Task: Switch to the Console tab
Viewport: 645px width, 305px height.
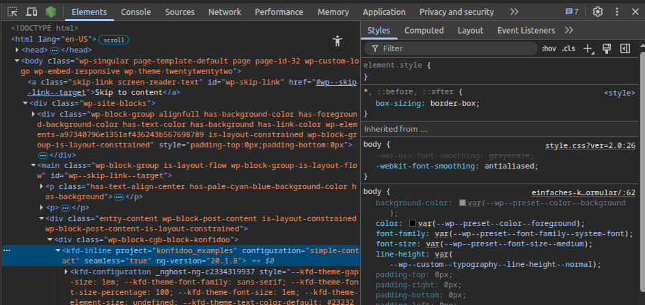Action: coord(136,12)
